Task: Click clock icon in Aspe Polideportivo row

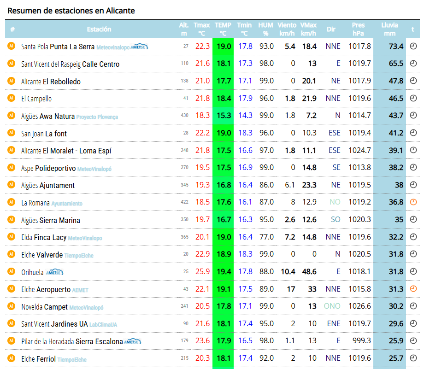Action: [x=413, y=167]
